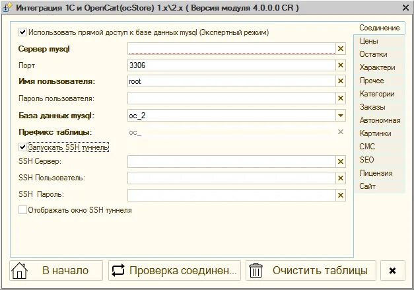The width and height of the screenshot is (414, 290).
Task: Click the Очистить таблицы button
Action: pyautogui.click(x=311, y=270)
